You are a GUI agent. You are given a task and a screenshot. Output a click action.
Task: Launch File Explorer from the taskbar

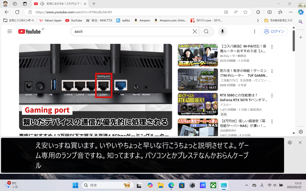point(160,185)
